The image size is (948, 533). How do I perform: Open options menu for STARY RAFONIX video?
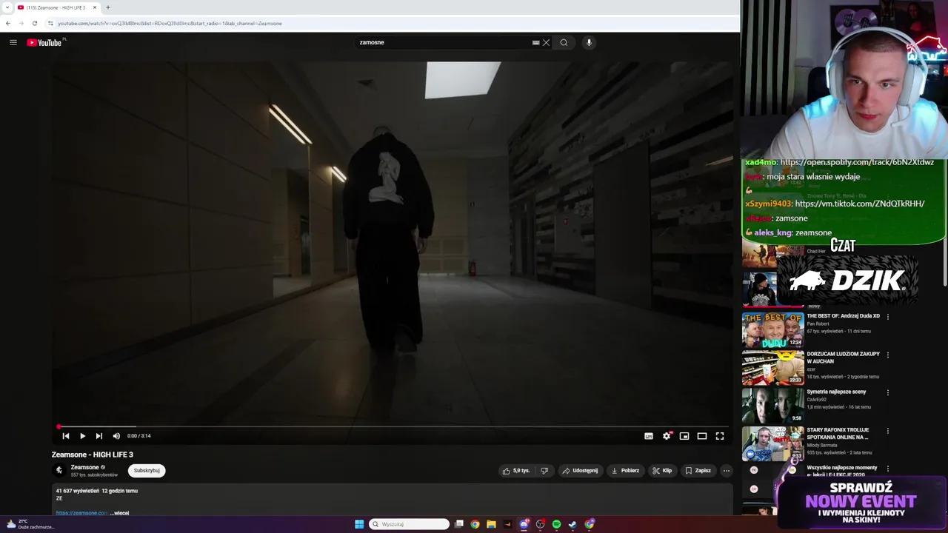point(888,431)
